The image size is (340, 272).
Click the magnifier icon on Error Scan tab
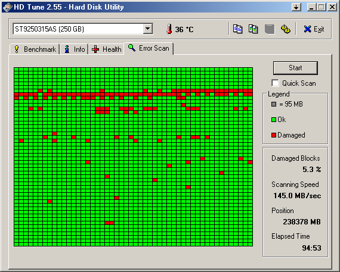(x=132, y=48)
